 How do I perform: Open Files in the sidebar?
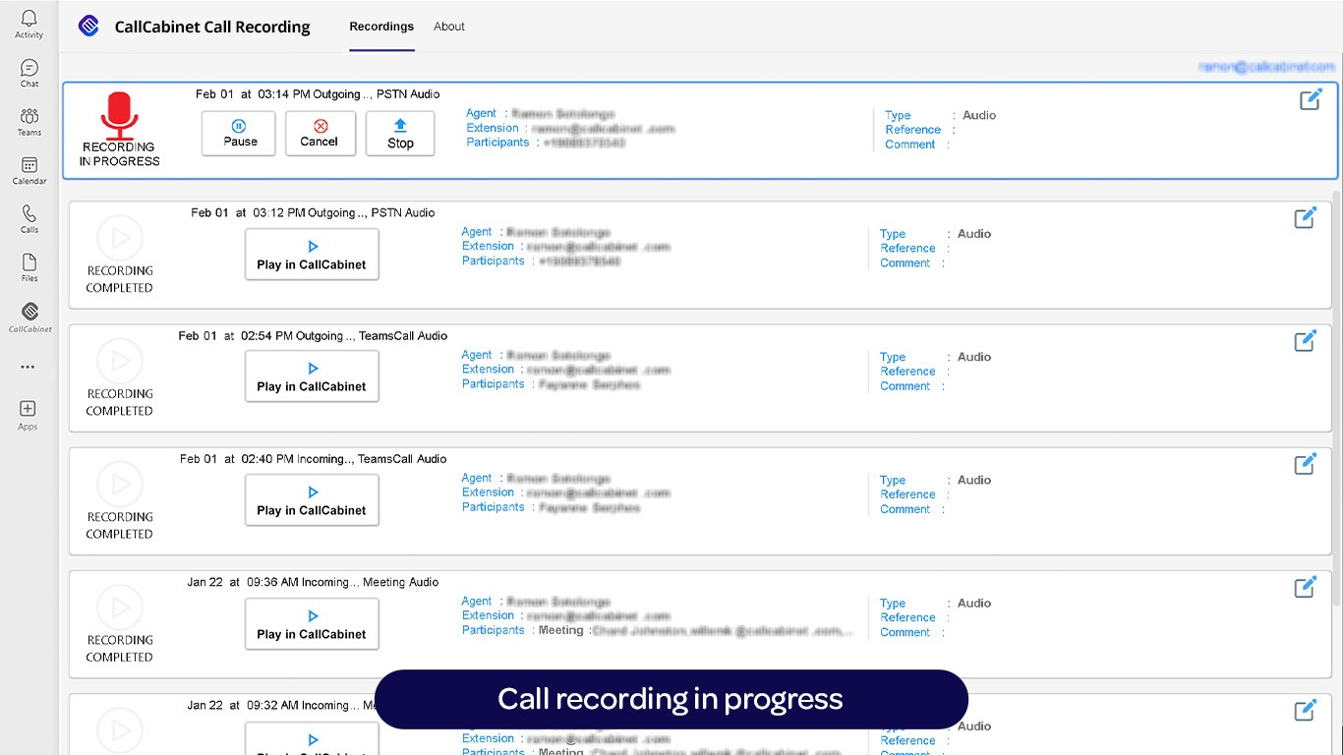(x=29, y=267)
